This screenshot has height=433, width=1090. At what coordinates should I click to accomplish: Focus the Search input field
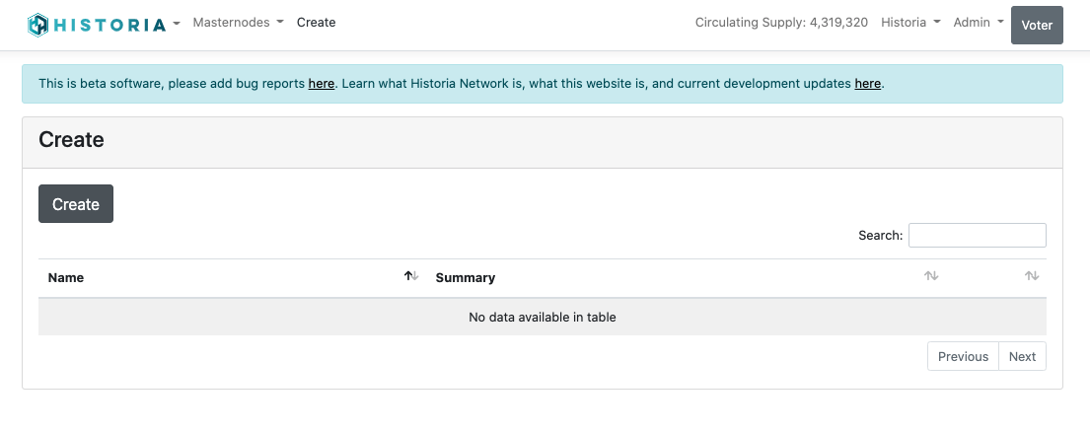click(977, 235)
